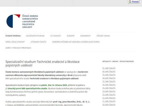This screenshot has height=106, width=142.
Task: Click green text 'dvacátý první běh specializačního studia'
Action: click(27, 88)
